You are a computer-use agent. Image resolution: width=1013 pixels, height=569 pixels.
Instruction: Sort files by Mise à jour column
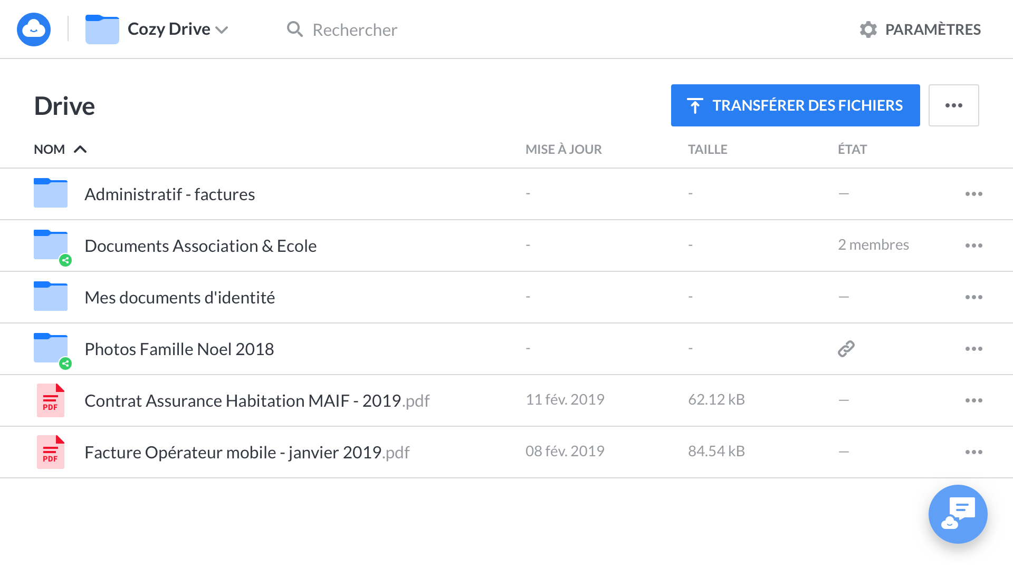pos(563,150)
